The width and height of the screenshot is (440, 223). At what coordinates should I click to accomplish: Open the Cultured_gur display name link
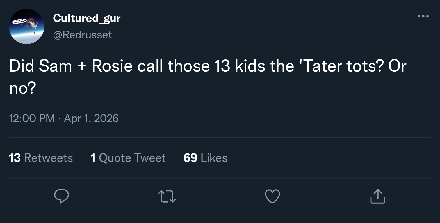(x=87, y=18)
